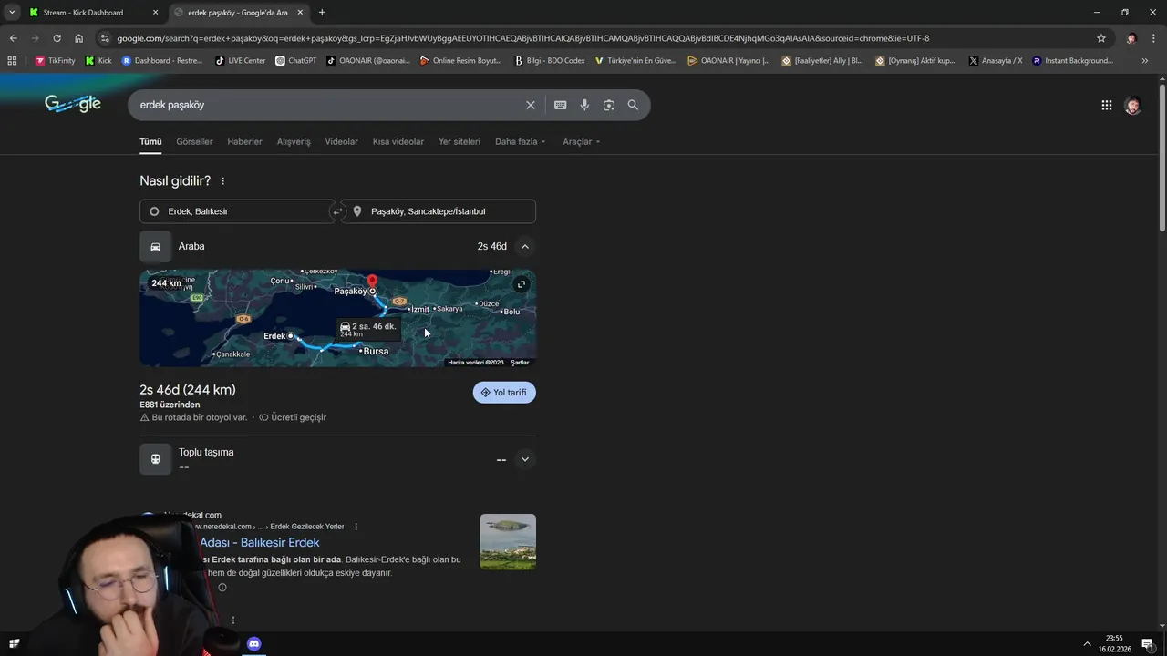The height and width of the screenshot is (656, 1167).
Task: Expand the Toplu taşıma section
Action: coord(524,459)
